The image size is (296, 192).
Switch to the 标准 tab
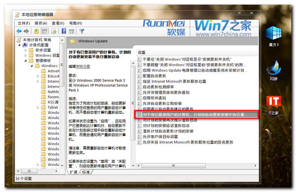[86, 172]
